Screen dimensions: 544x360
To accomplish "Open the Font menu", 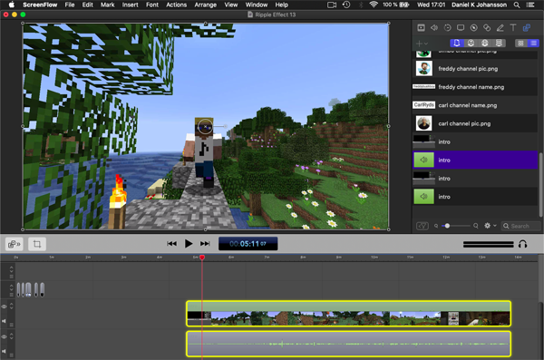I will tap(152, 5).
